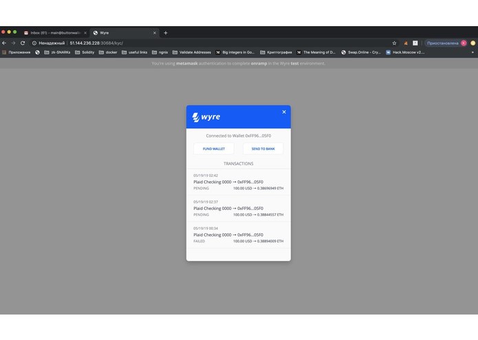
Task: Click the yellow update indicator icon
Action: click(x=472, y=43)
